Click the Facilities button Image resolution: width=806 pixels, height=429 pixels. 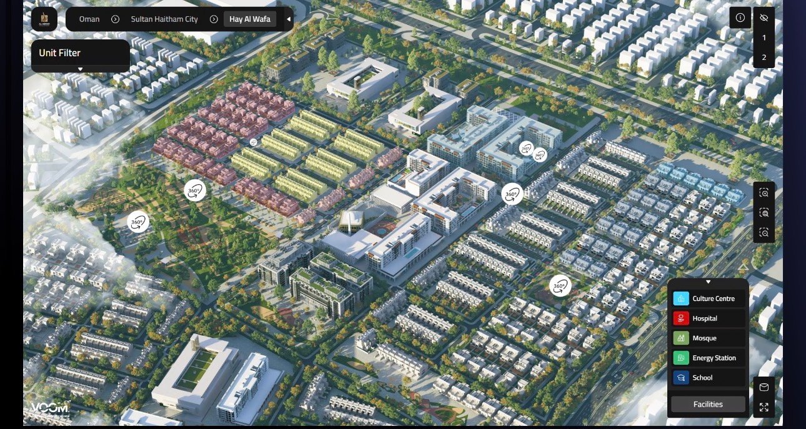[708, 404]
